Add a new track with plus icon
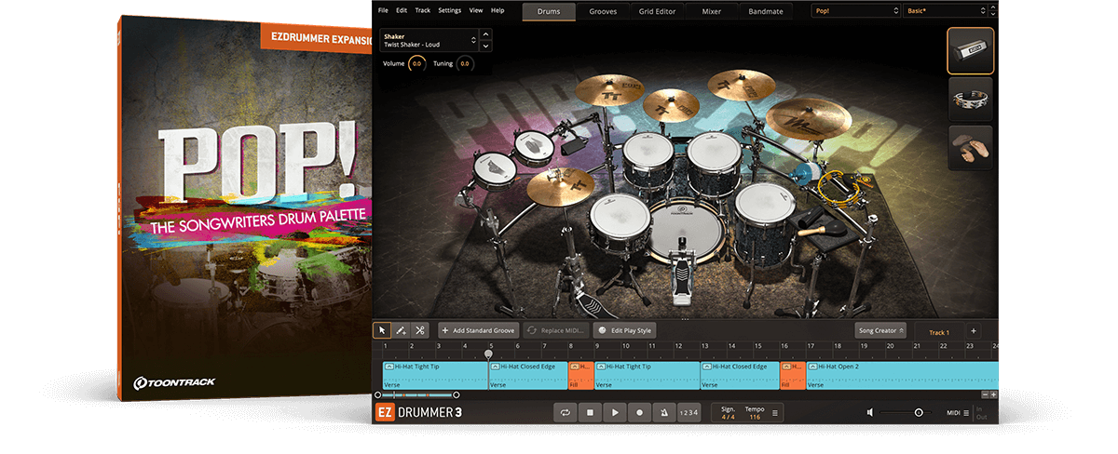The width and height of the screenshot is (1118, 454). (974, 331)
